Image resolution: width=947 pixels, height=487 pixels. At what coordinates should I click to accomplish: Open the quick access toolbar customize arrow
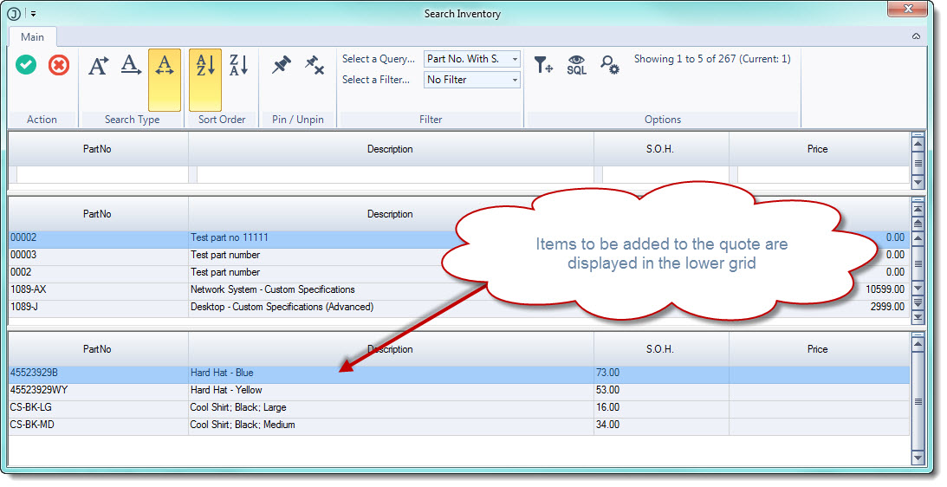coord(33,13)
